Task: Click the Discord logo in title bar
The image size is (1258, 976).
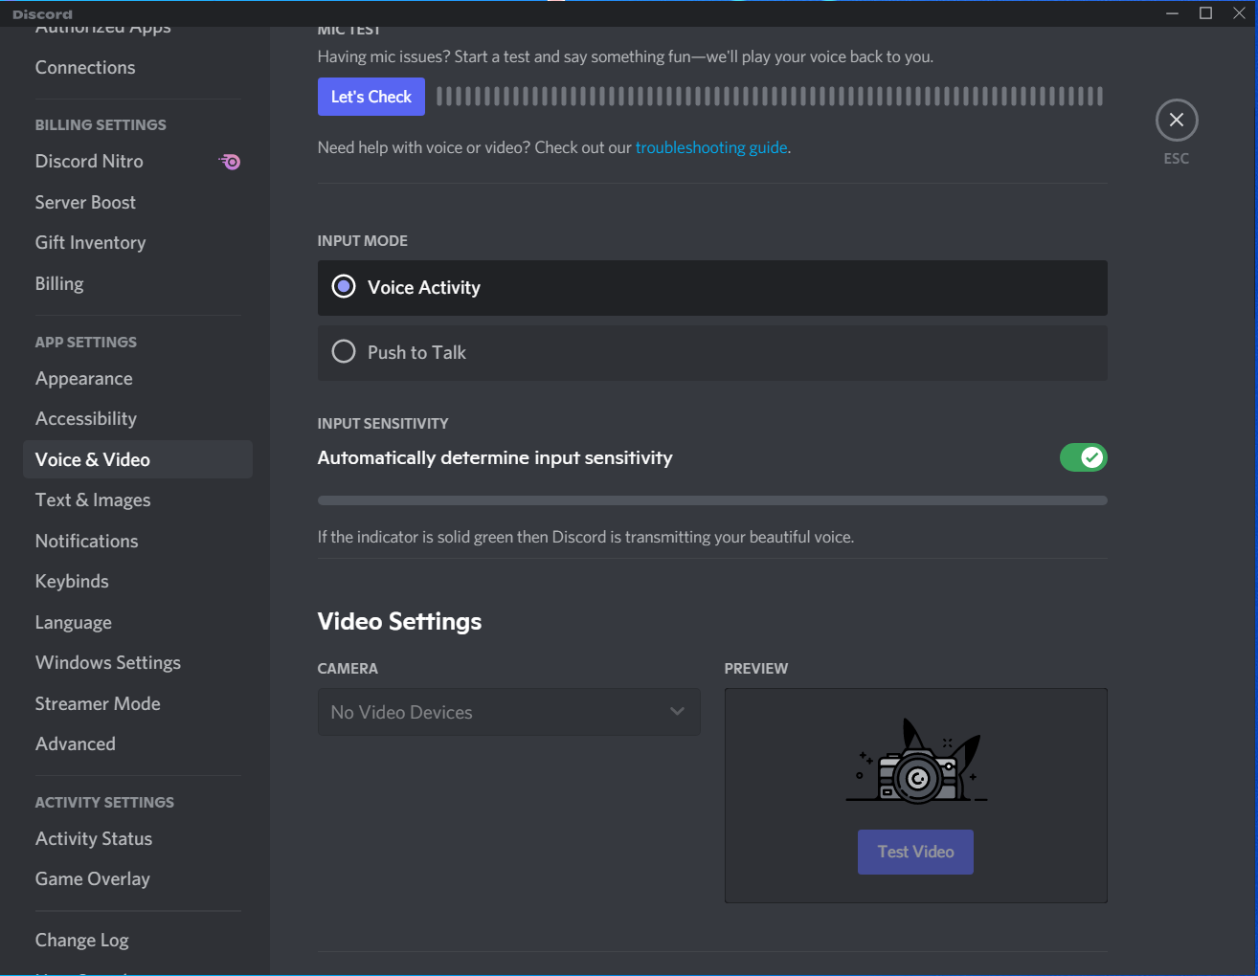Action: [42, 14]
